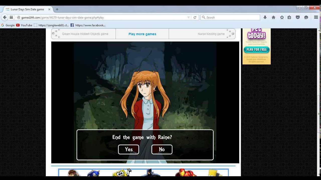Click site identity globe icon in address bar
The image size is (321, 180).
pyautogui.click(x=18, y=17)
